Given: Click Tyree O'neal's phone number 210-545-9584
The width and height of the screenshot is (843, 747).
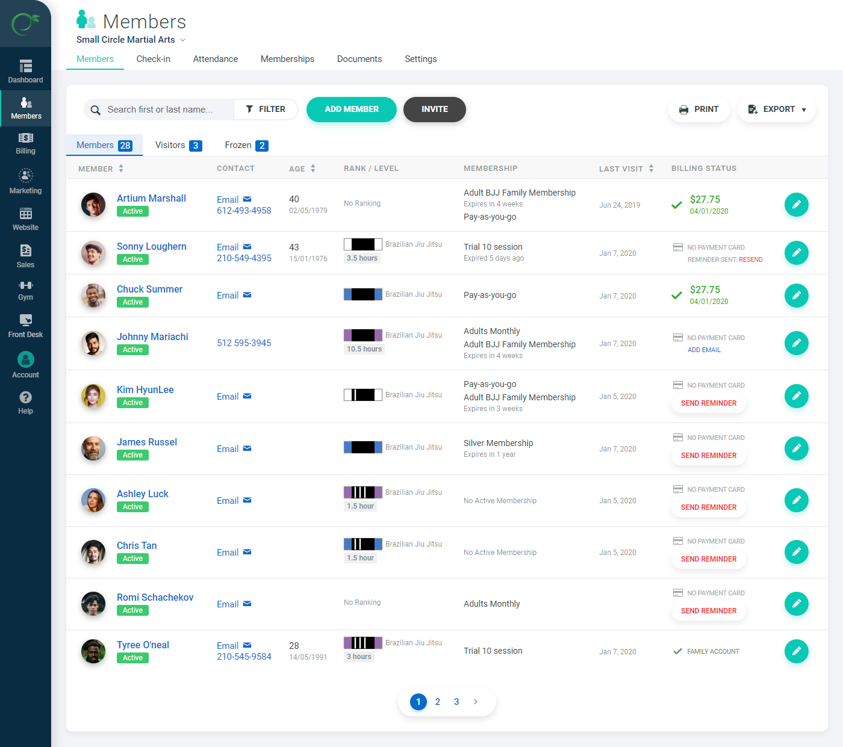Looking at the screenshot, I should 244,657.
